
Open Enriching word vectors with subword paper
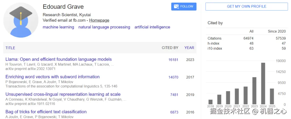pyautogui.click(x=53, y=77)
